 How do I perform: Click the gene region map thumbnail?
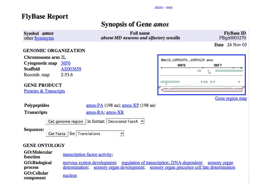[201, 75]
